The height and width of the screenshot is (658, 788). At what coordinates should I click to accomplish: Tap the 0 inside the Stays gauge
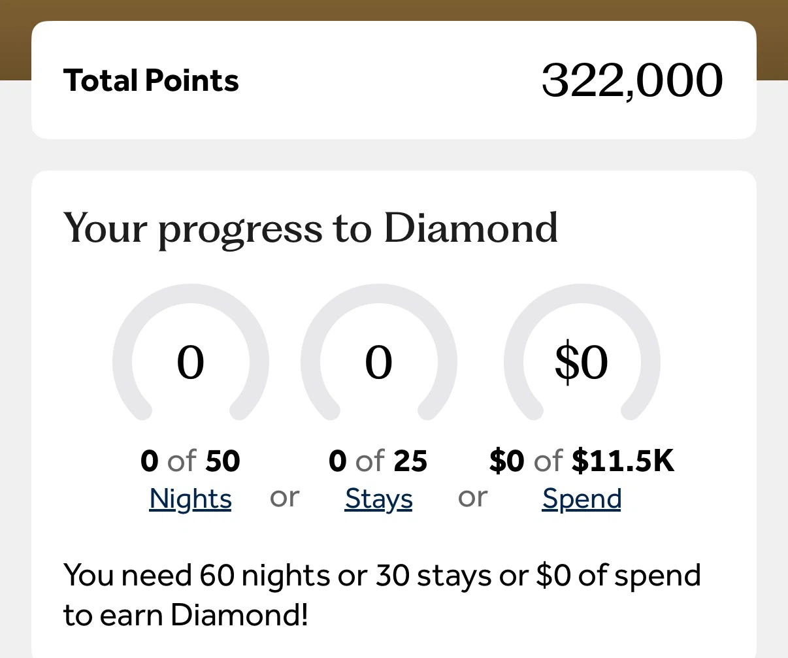pyautogui.click(x=379, y=363)
